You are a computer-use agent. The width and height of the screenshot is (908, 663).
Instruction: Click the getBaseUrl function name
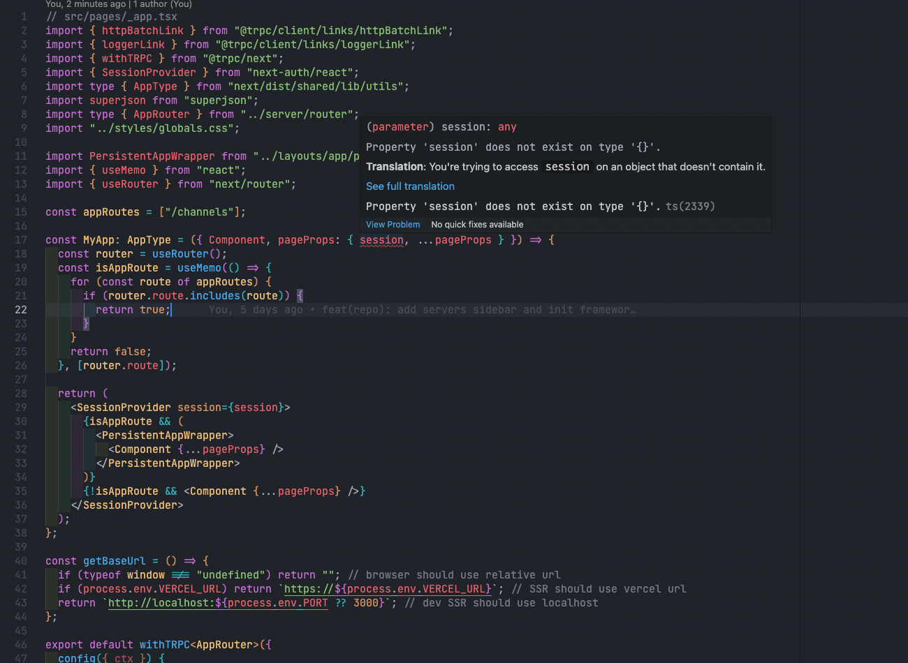pyautogui.click(x=115, y=561)
